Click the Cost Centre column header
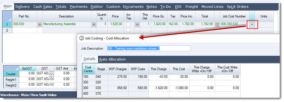Image resolution: width=284 pixels, height=102 pixels. click(88, 69)
